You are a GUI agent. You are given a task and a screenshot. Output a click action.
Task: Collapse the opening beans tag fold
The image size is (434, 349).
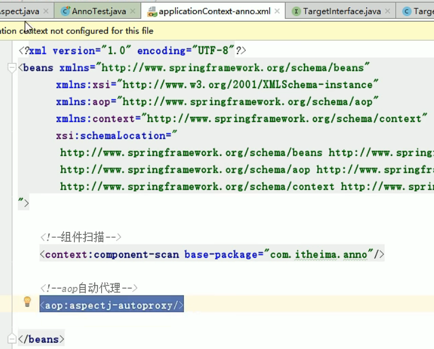12,68
